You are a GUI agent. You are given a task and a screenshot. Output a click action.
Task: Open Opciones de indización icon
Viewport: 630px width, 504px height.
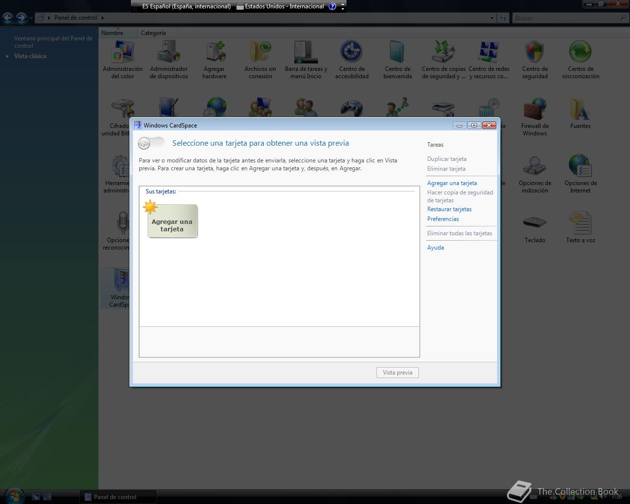click(x=535, y=174)
